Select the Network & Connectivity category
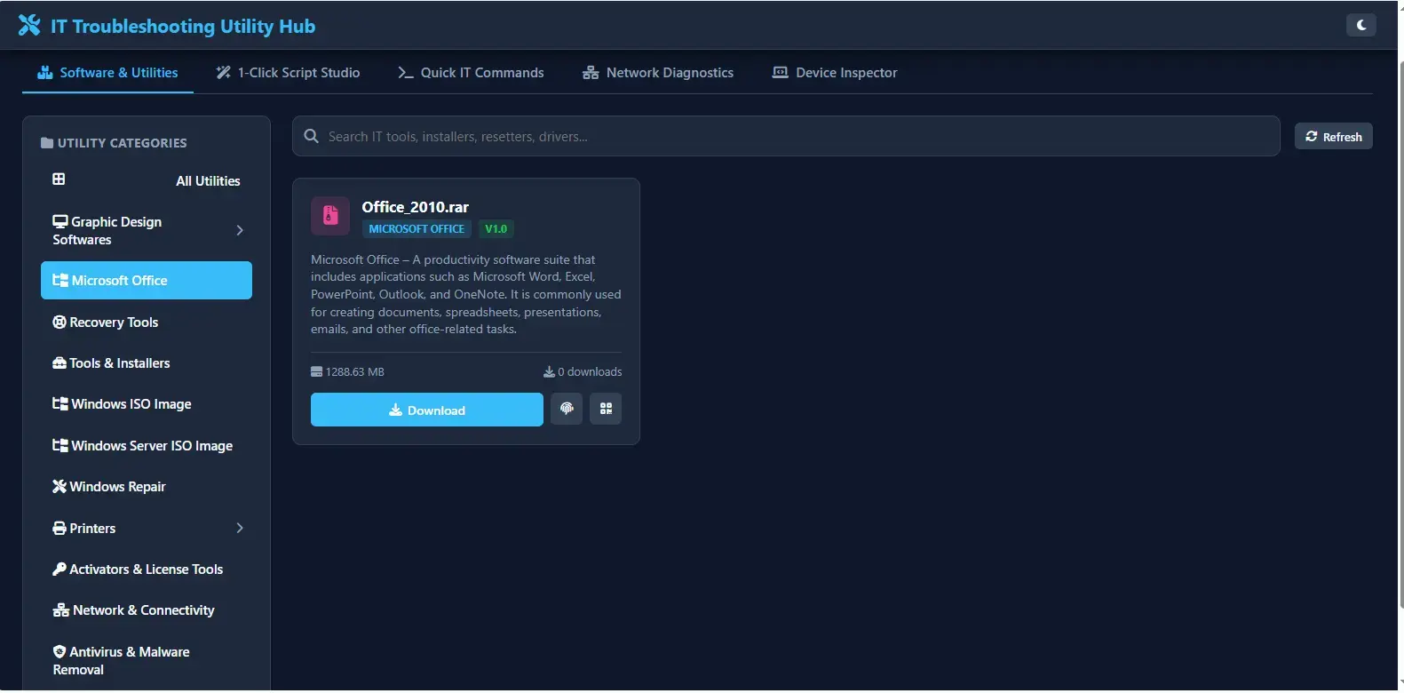Screen dimensions: 1404x693 pyautogui.click(x=147, y=609)
